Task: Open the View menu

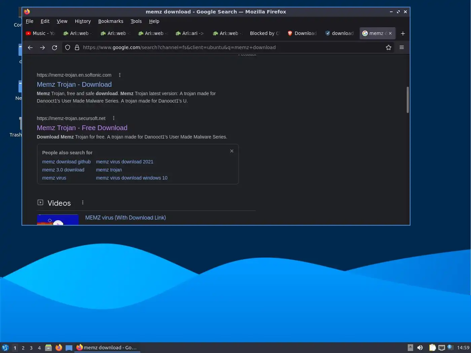Action: tap(62, 21)
